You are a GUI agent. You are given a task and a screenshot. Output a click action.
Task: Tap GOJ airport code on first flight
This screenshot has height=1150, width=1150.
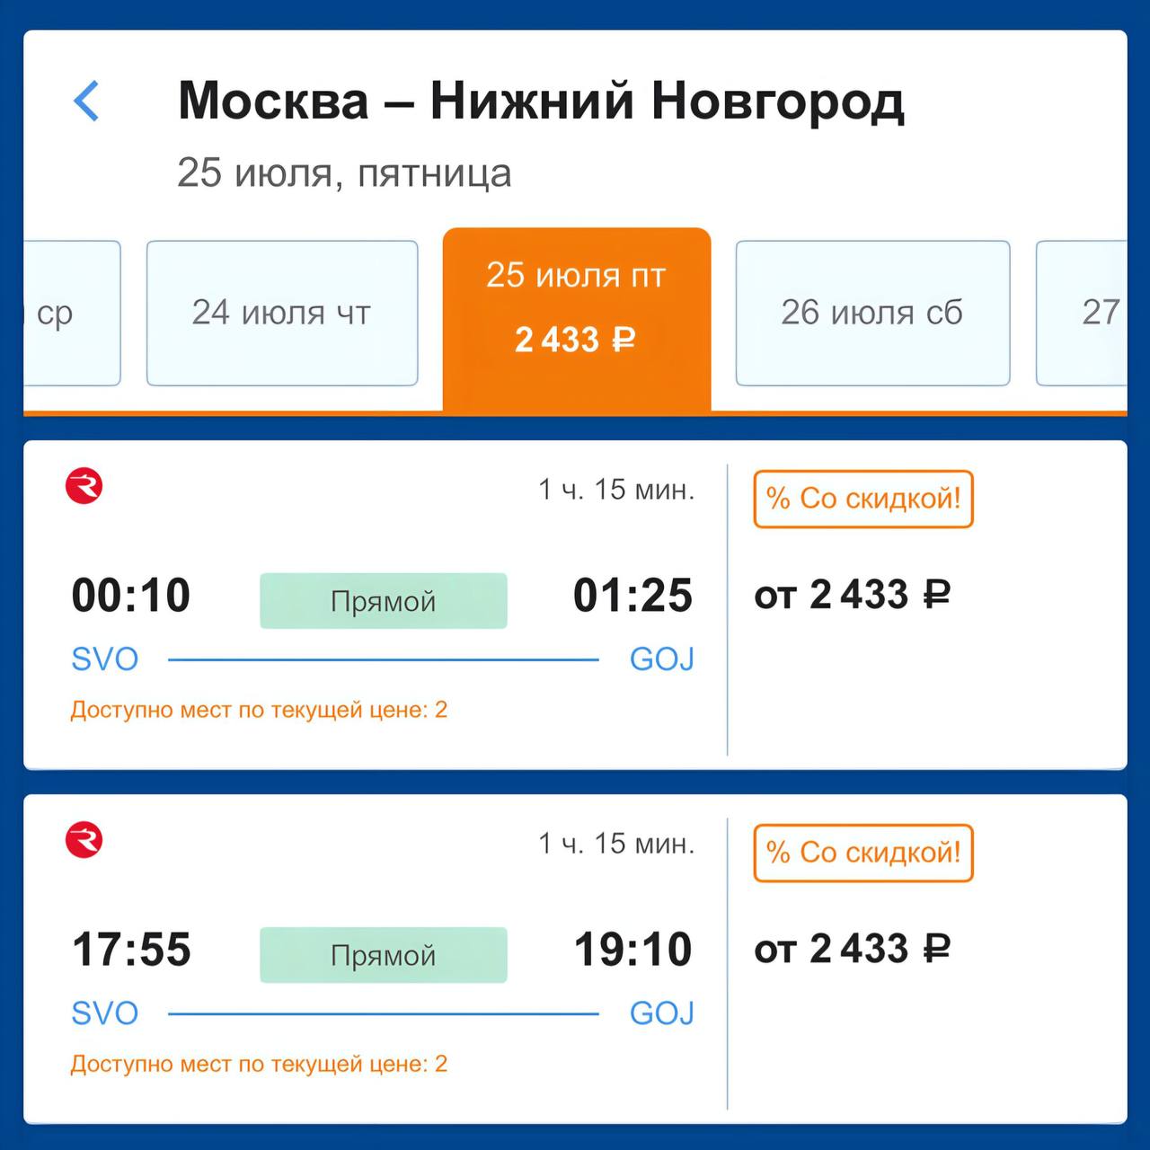[x=662, y=659]
